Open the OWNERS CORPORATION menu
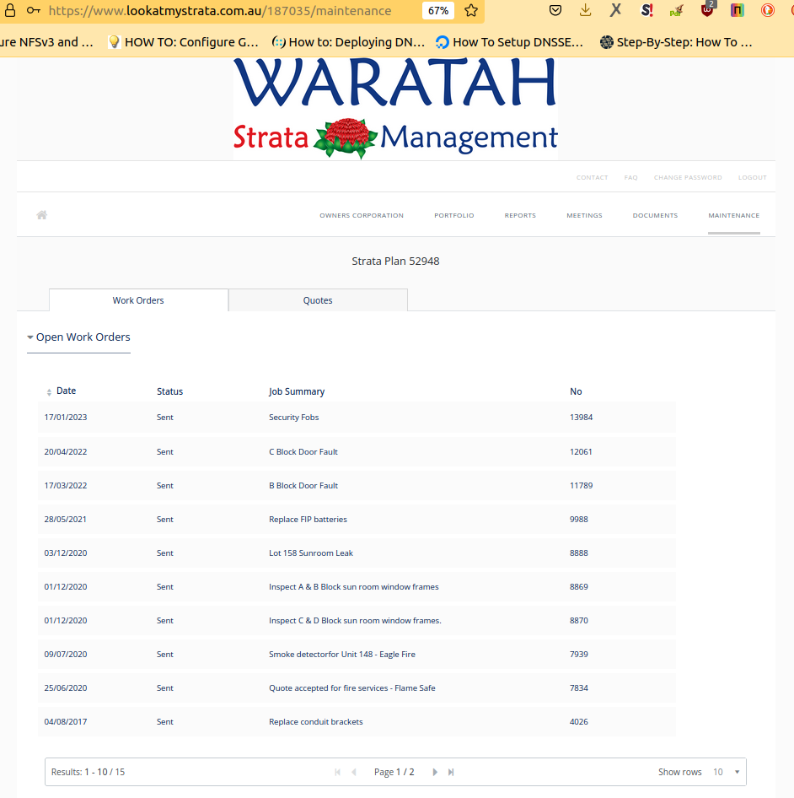This screenshot has height=798, width=794. point(362,215)
